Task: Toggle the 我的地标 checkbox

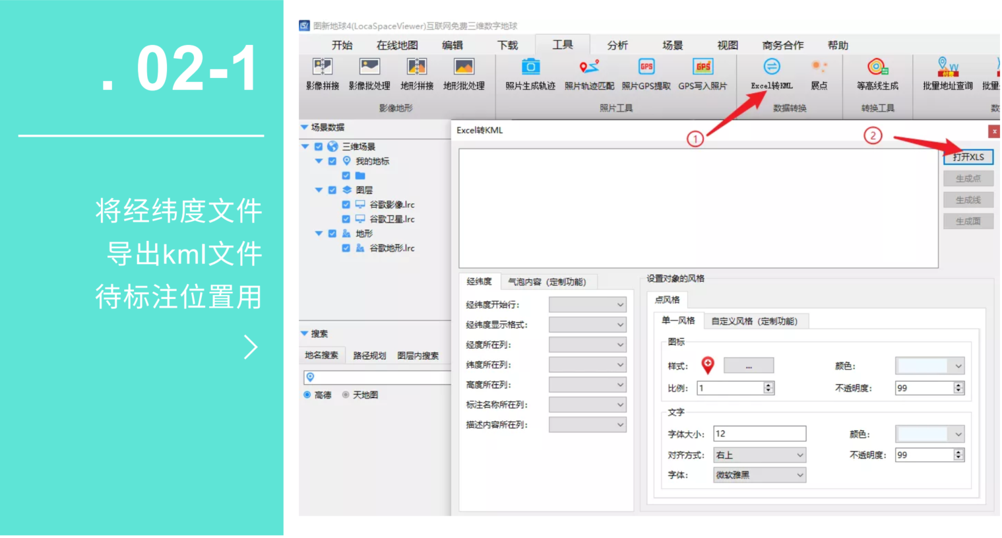Action: pyautogui.click(x=332, y=161)
